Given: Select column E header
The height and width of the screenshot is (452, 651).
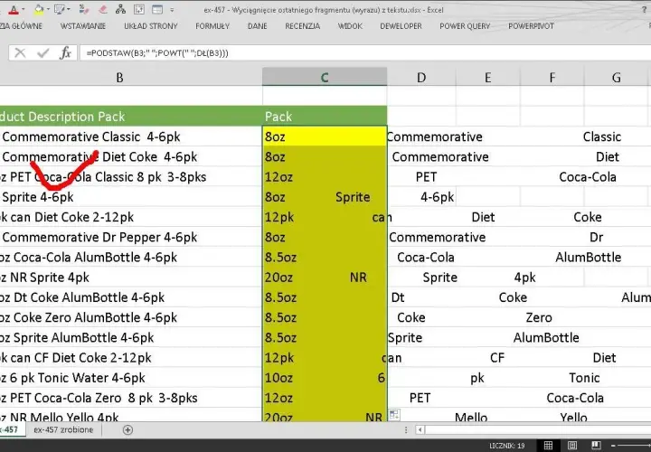Looking at the screenshot, I should [x=487, y=77].
